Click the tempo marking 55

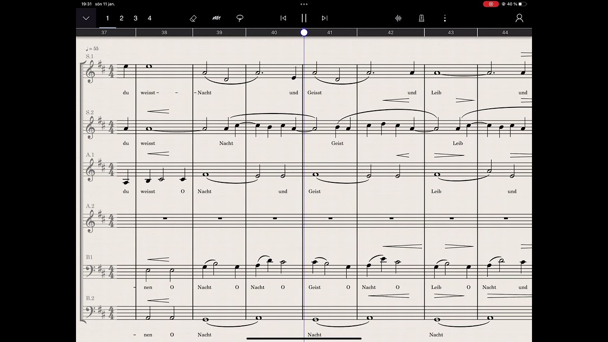click(x=92, y=48)
